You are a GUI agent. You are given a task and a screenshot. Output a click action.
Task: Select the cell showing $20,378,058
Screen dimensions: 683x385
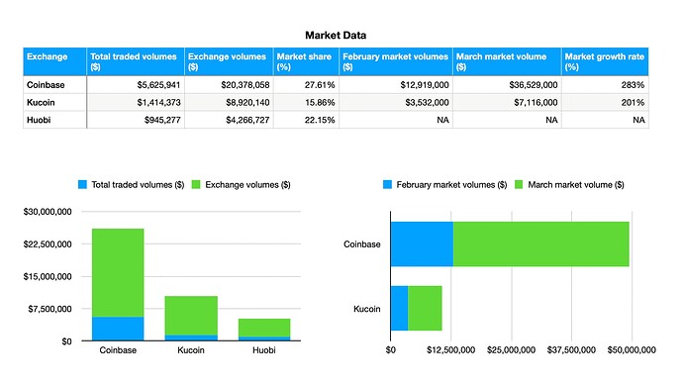pyautogui.click(x=229, y=85)
